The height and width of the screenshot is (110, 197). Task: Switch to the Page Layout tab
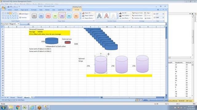(x=24, y=10)
